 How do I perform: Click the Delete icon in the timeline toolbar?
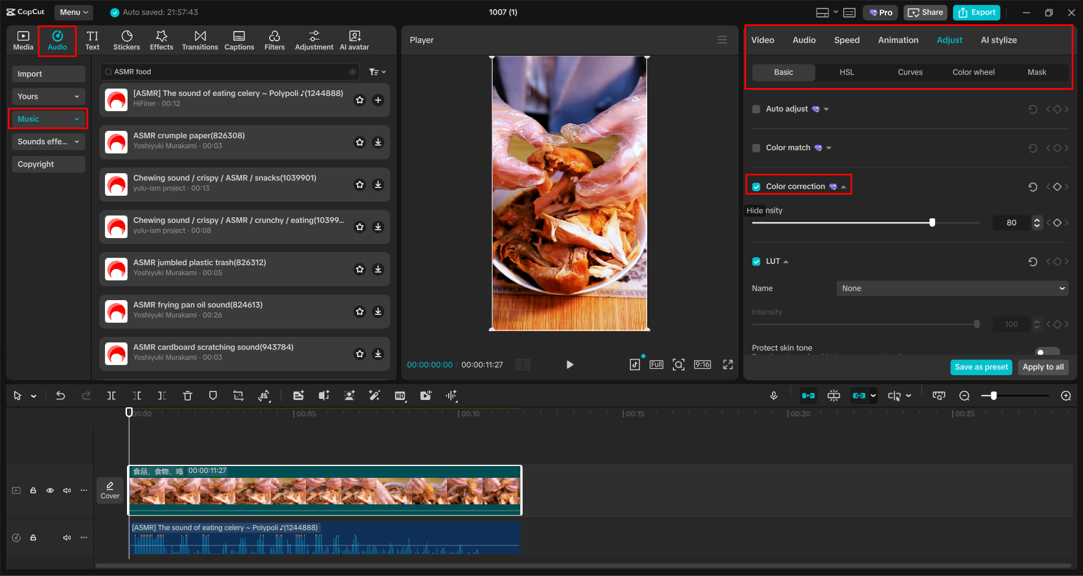pyautogui.click(x=187, y=395)
